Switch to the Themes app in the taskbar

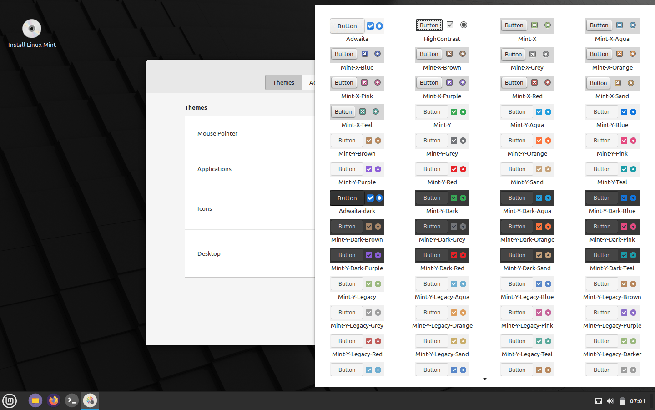90,400
